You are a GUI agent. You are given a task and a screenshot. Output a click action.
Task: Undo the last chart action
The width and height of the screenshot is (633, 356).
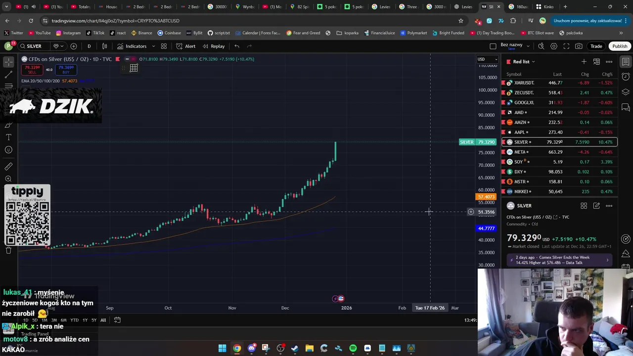tap(237, 46)
